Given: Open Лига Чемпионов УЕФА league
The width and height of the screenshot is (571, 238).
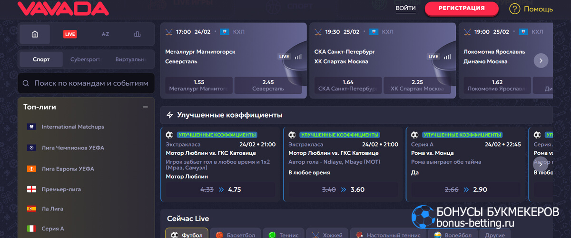Looking at the screenshot, I should click(x=73, y=148).
